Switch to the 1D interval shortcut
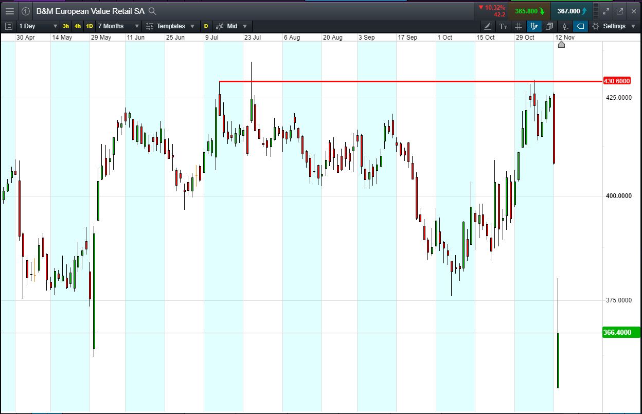The height and width of the screenshot is (414, 642). pyautogui.click(x=90, y=26)
